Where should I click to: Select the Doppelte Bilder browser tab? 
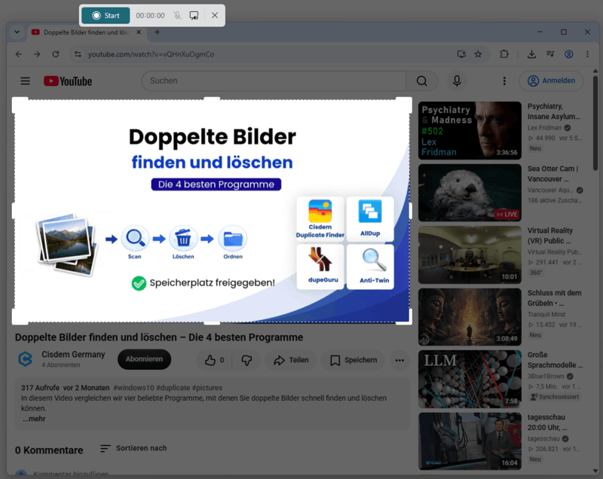click(x=87, y=32)
